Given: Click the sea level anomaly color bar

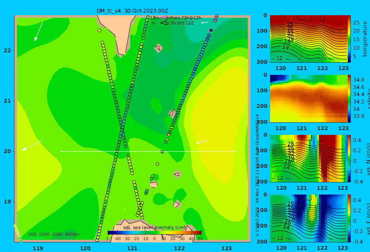Looking at the screenshot, I should [155, 233].
